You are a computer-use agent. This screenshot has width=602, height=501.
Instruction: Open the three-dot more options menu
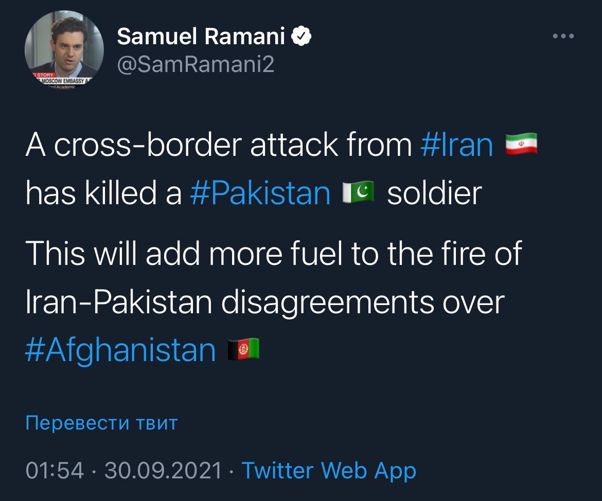563,37
